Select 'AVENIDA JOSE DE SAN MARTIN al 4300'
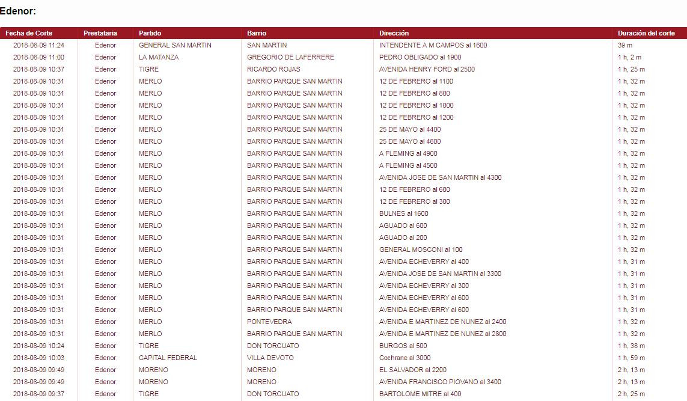The height and width of the screenshot is (401, 687). (x=441, y=177)
